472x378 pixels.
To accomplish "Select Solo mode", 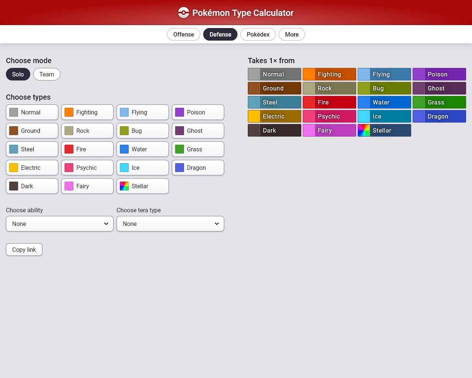I will coord(18,74).
